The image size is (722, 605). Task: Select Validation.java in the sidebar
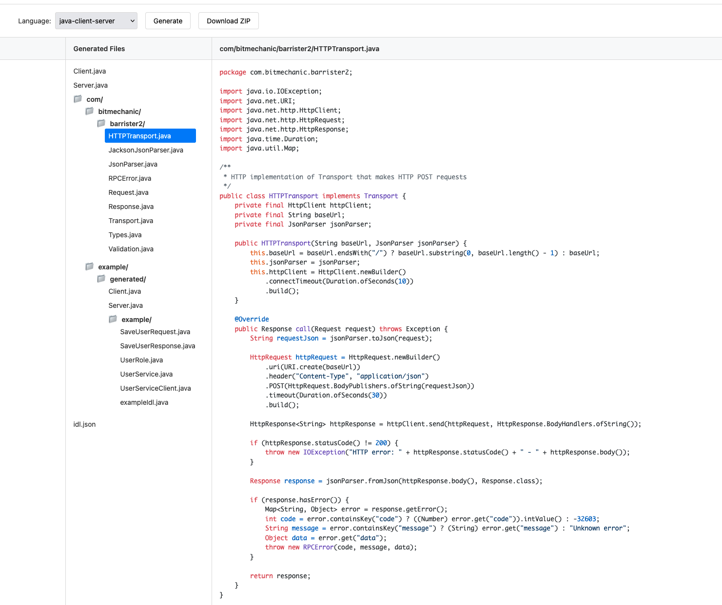tap(131, 249)
